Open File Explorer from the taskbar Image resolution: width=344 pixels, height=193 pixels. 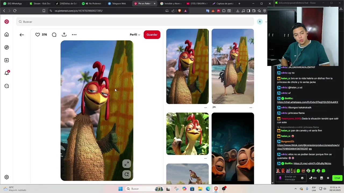tap(200, 189)
